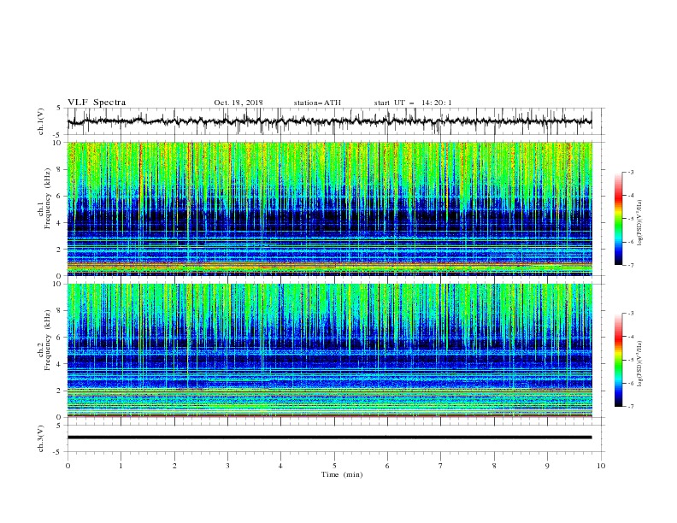Click the "0" tick on the time axis
Viewport: 677px width, 523px height.
pos(68,466)
